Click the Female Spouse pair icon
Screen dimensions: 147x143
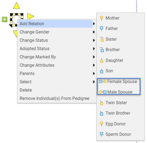pyautogui.click(x=103, y=81)
